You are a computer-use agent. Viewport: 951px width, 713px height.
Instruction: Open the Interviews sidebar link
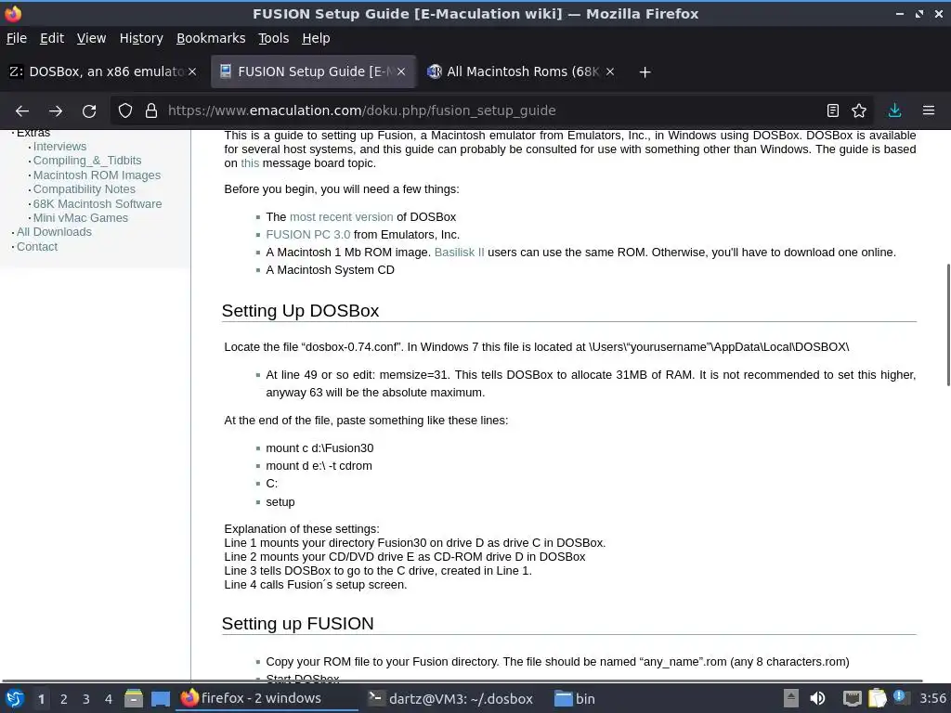tap(59, 146)
